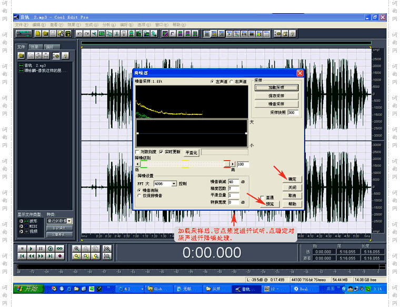400x307 pixels.
Task: Click the noise reduction level slider thumb
Action: tap(227, 164)
